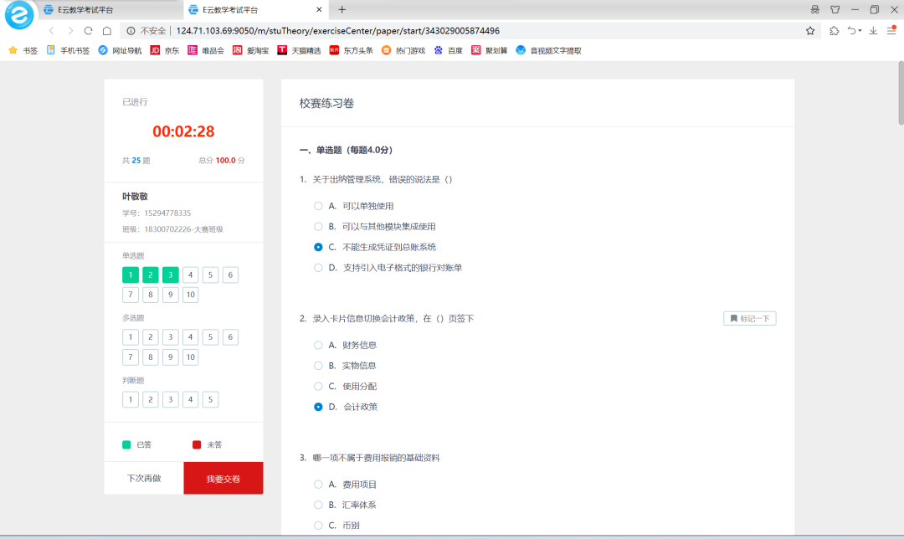Select option A 费用项目 for question 3

pos(318,485)
